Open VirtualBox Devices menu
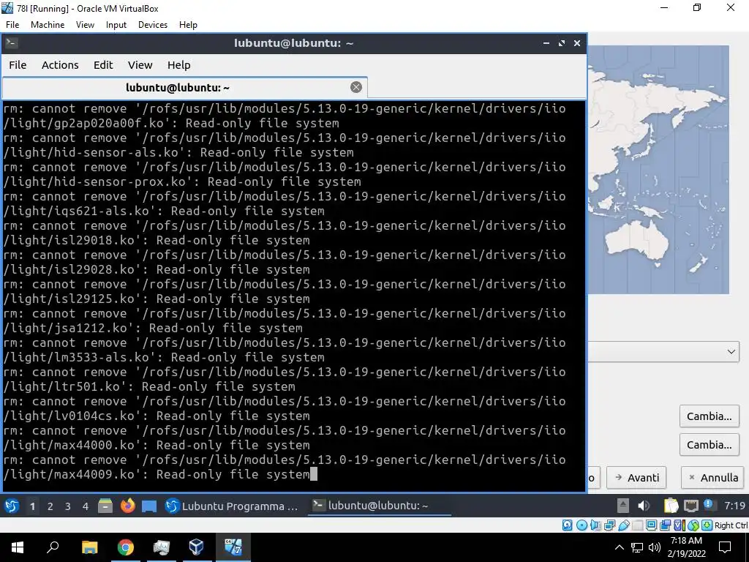This screenshot has height=562, width=749. (x=153, y=25)
